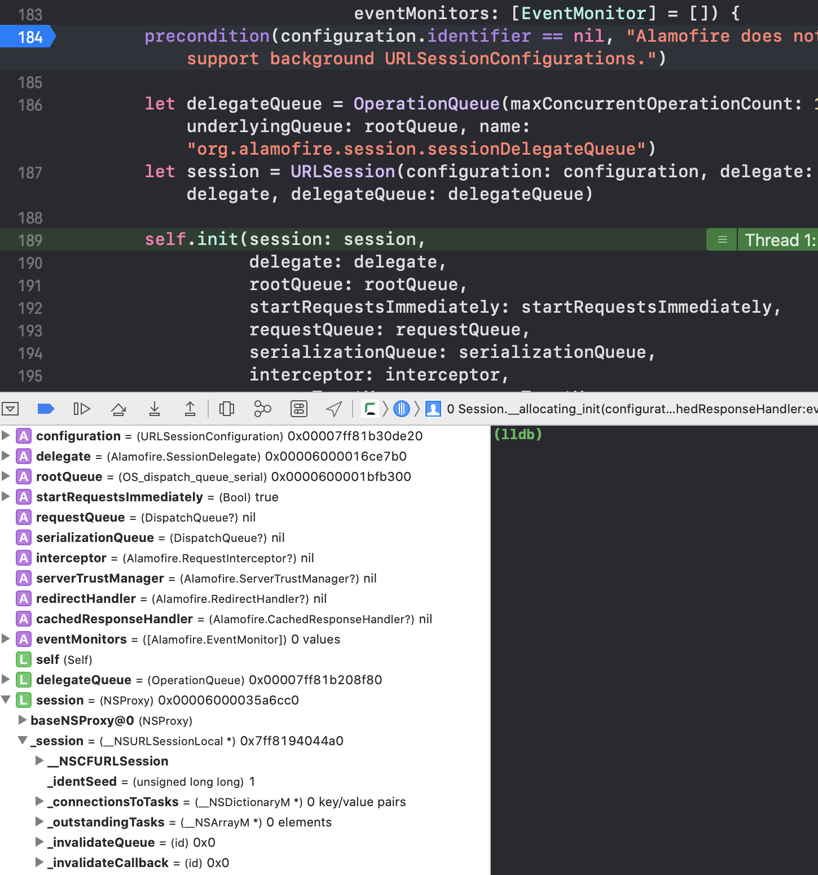Click the argument icon next to redirectHandler

point(24,598)
